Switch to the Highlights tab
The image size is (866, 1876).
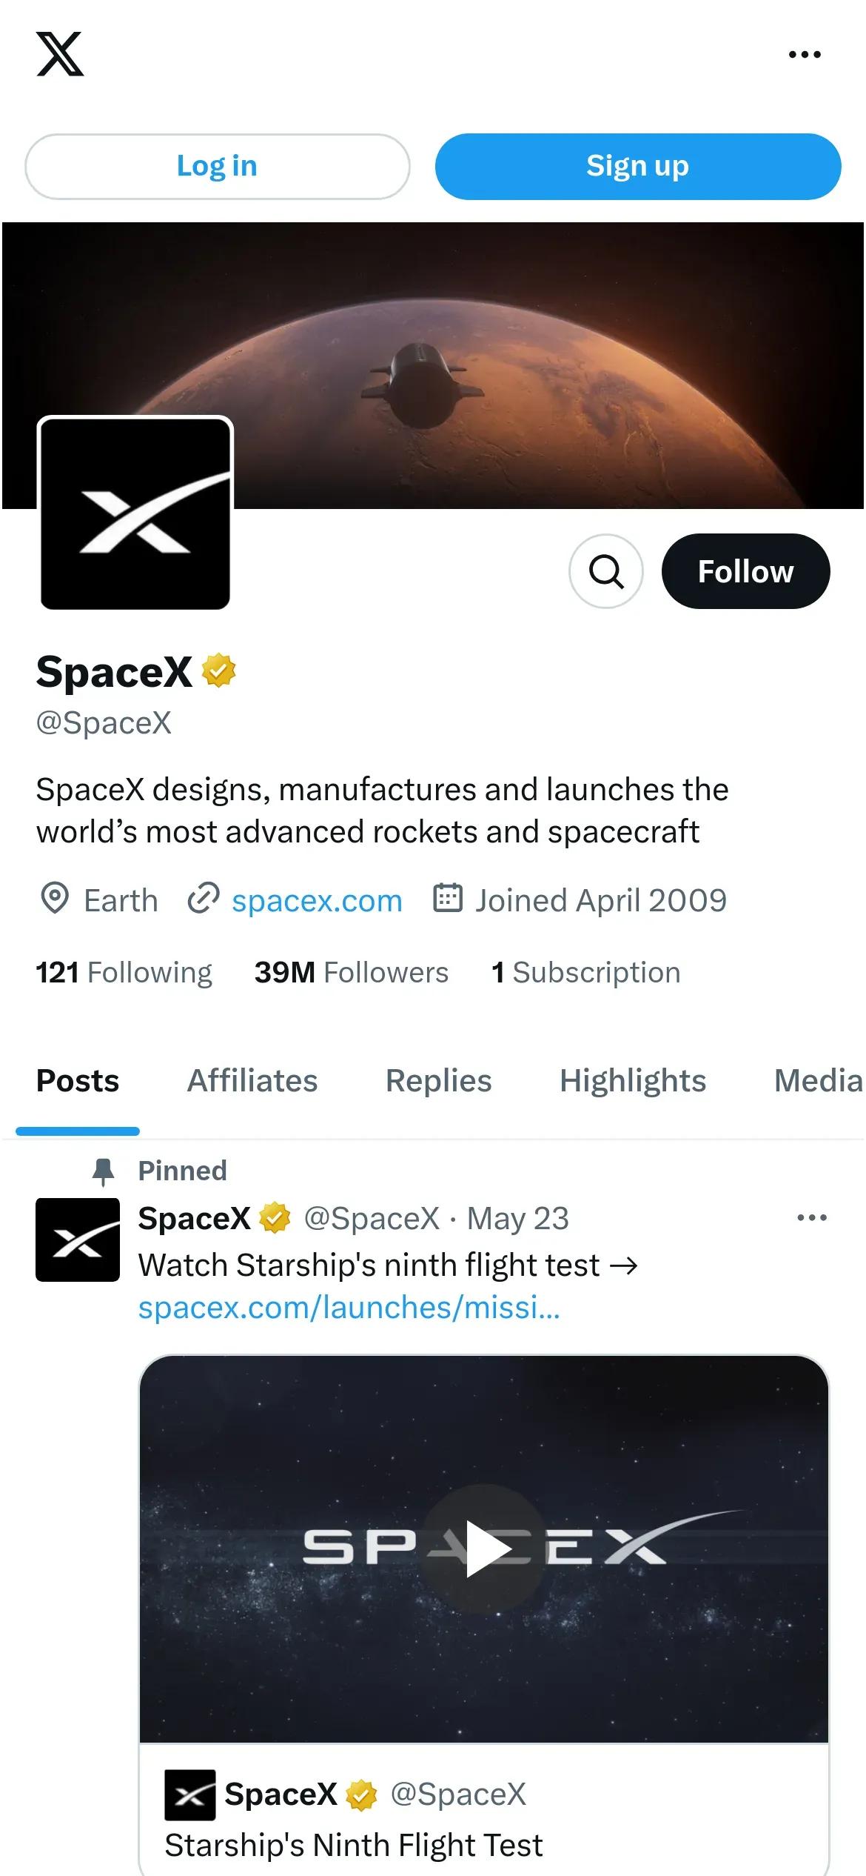pyautogui.click(x=633, y=1081)
